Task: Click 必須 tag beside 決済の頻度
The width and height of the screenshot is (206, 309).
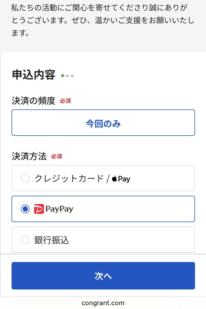Action: click(65, 101)
